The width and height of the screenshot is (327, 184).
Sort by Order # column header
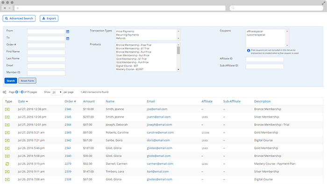[70, 101]
